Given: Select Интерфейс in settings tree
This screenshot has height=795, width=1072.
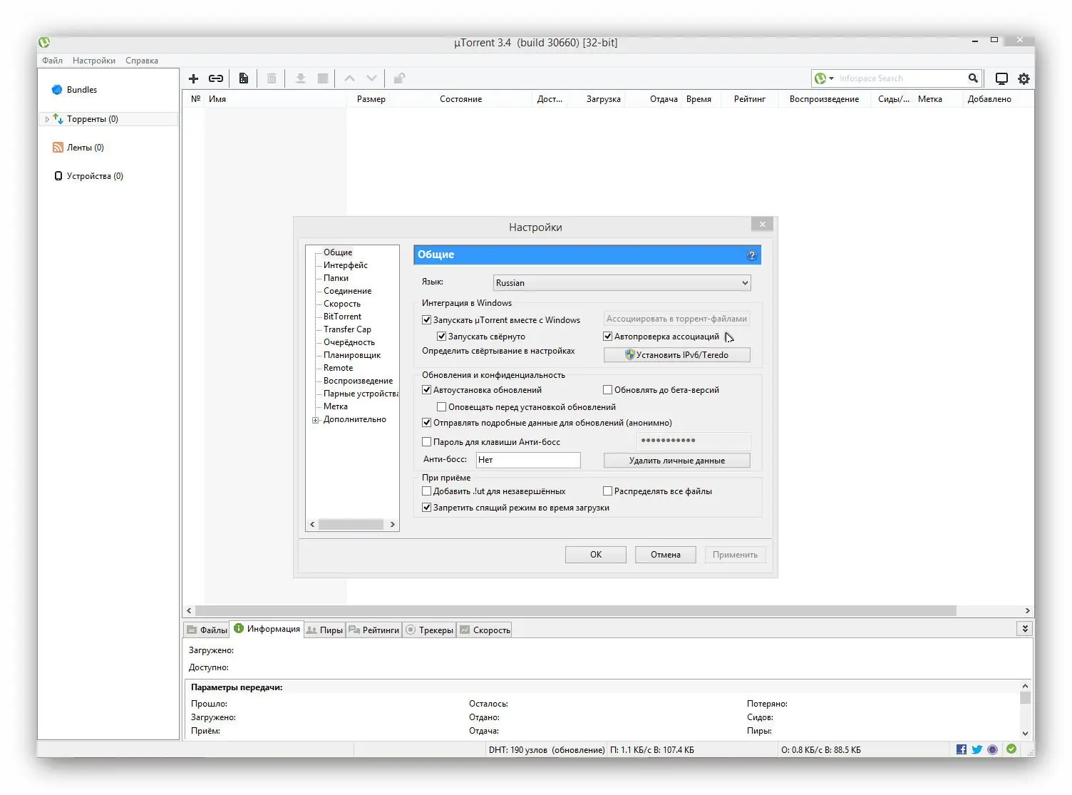Looking at the screenshot, I should [x=346, y=265].
